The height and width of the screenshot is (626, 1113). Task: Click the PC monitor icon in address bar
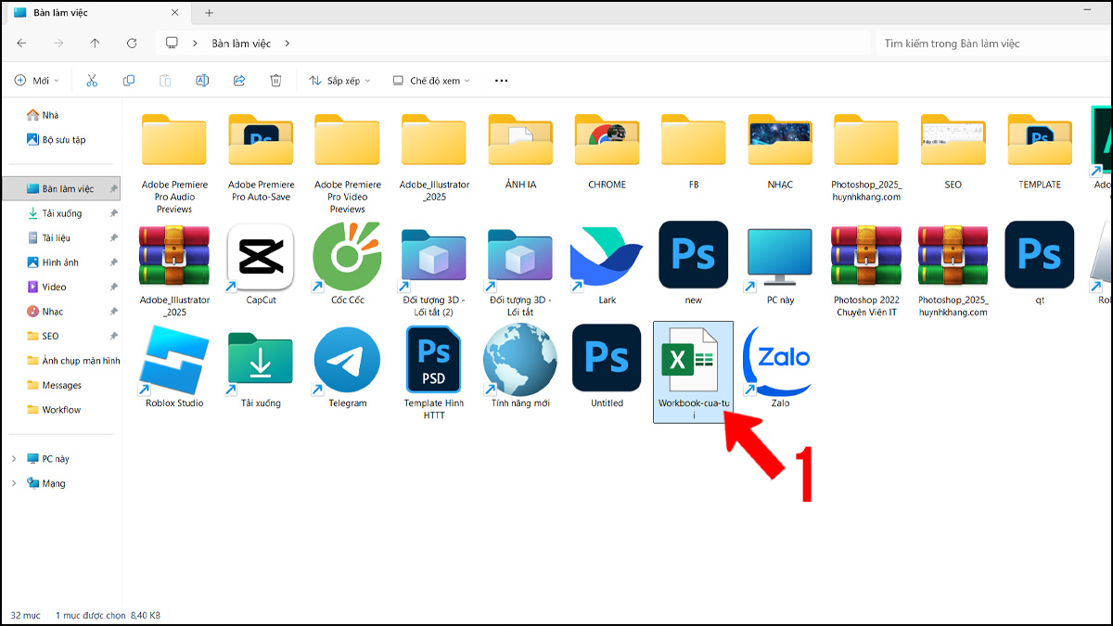coord(172,44)
